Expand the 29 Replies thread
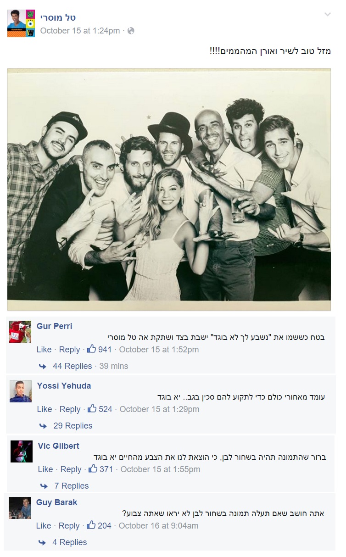 point(73,426)
